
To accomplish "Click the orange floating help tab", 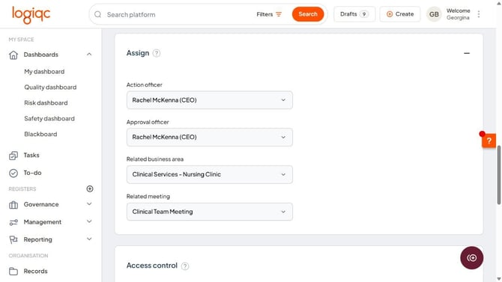I will (x=489, y=141).
